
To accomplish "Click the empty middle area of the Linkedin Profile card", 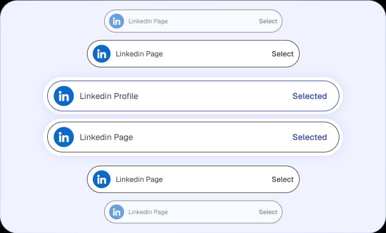I will tap(213, 96).
